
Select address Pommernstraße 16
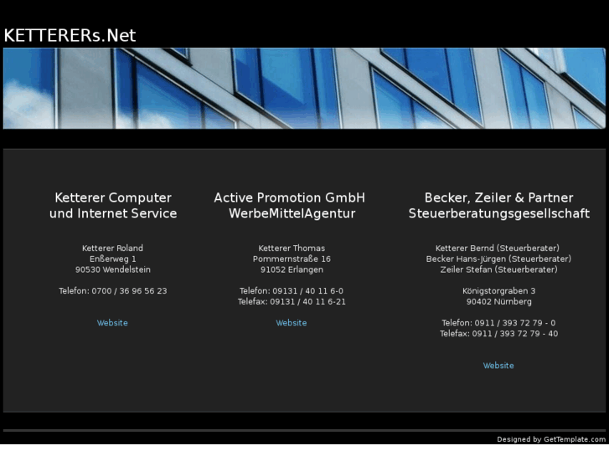[292, 259]
